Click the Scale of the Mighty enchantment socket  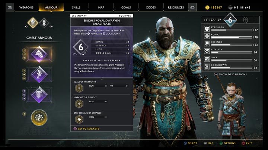79,88
